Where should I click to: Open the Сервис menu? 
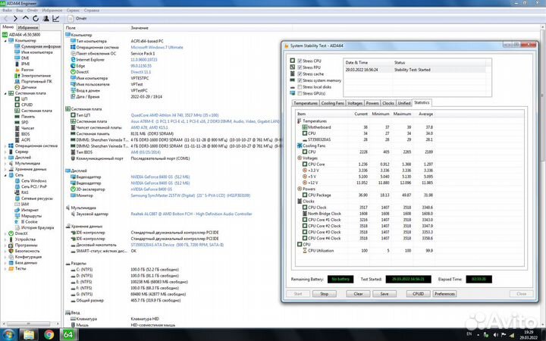click(x=73, y=11)
